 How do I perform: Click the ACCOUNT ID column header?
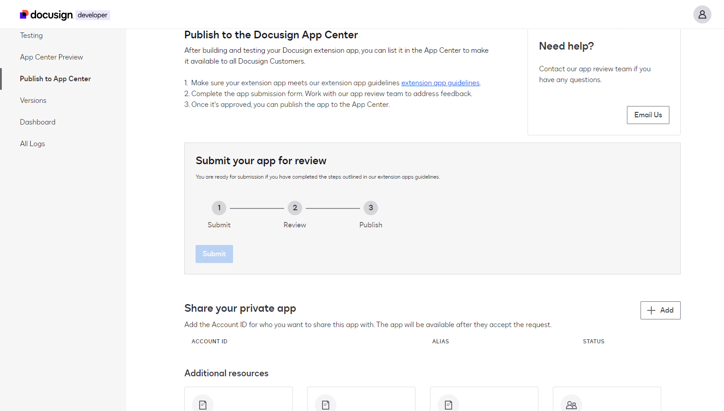(210, 342)
